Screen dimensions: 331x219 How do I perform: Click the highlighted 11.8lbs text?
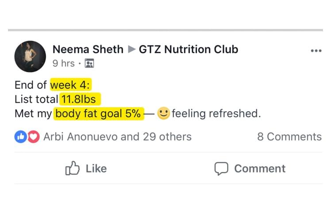coord(79,99)
